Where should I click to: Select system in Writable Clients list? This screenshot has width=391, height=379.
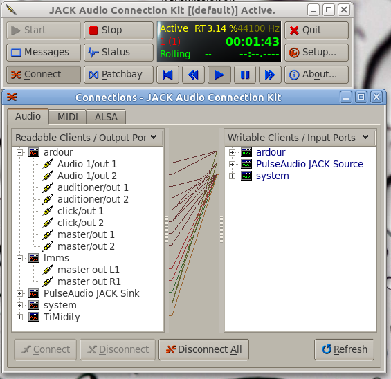[272, 176]
